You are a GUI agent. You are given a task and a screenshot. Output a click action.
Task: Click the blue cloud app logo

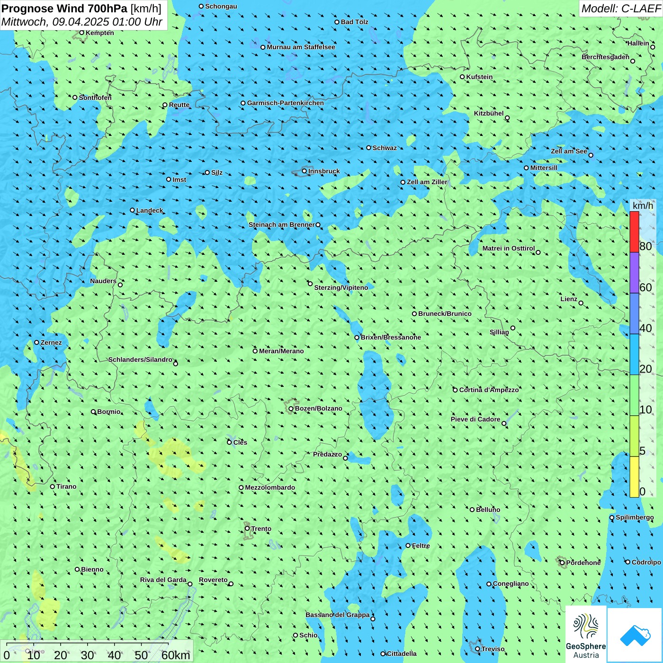tap(635, 635)
